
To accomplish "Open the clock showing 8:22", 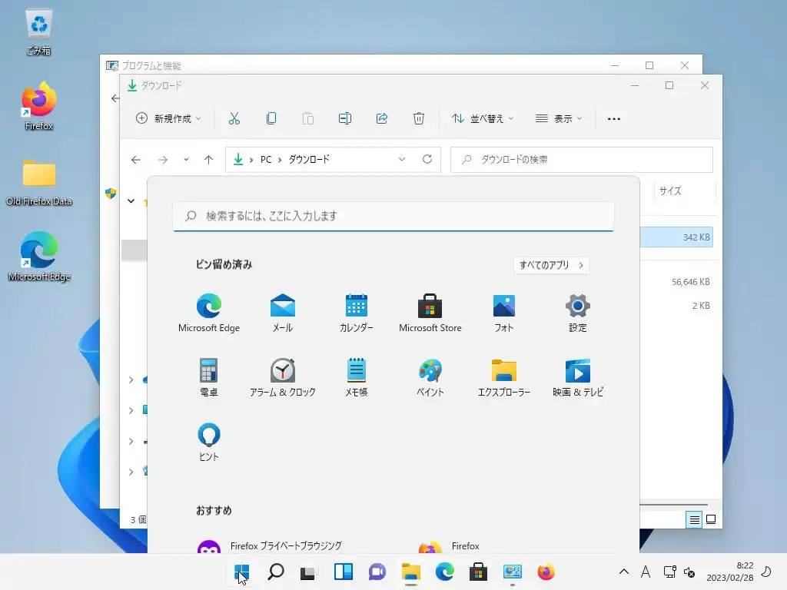I will [x=730, y=572].
